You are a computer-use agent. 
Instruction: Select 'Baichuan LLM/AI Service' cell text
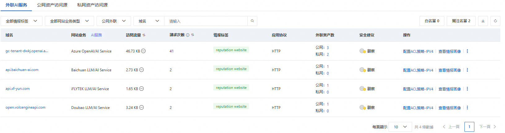pyautogui.click(x=91, y=70)
